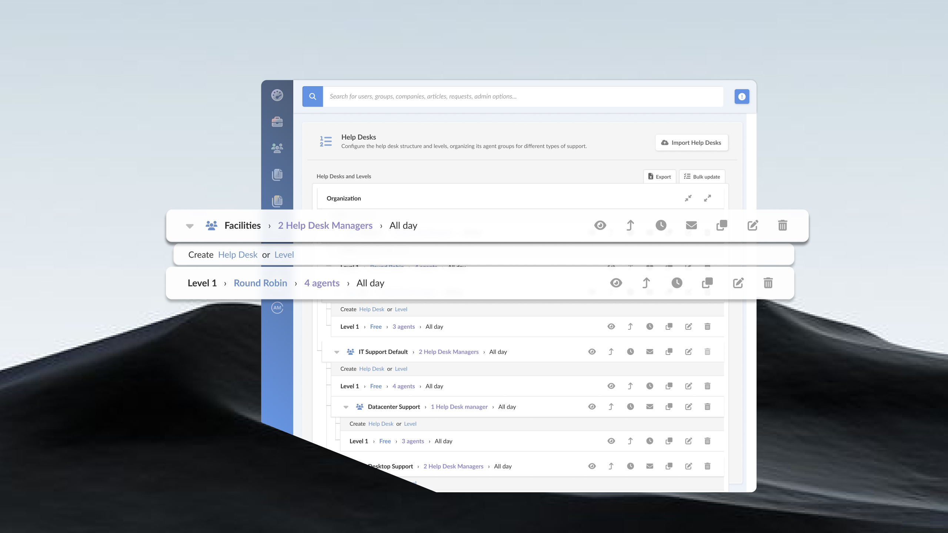Collapse the IT Support Default node

(337, 352)
